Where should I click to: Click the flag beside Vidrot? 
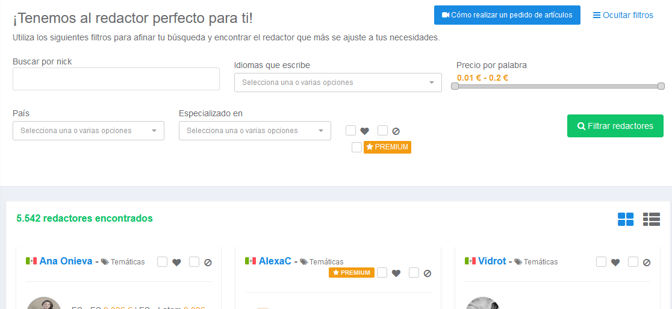(470, 261)
